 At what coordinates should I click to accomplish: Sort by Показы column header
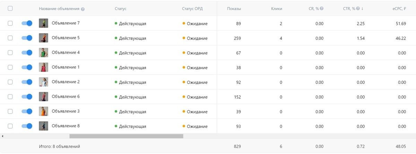click(x=234, y=9)
